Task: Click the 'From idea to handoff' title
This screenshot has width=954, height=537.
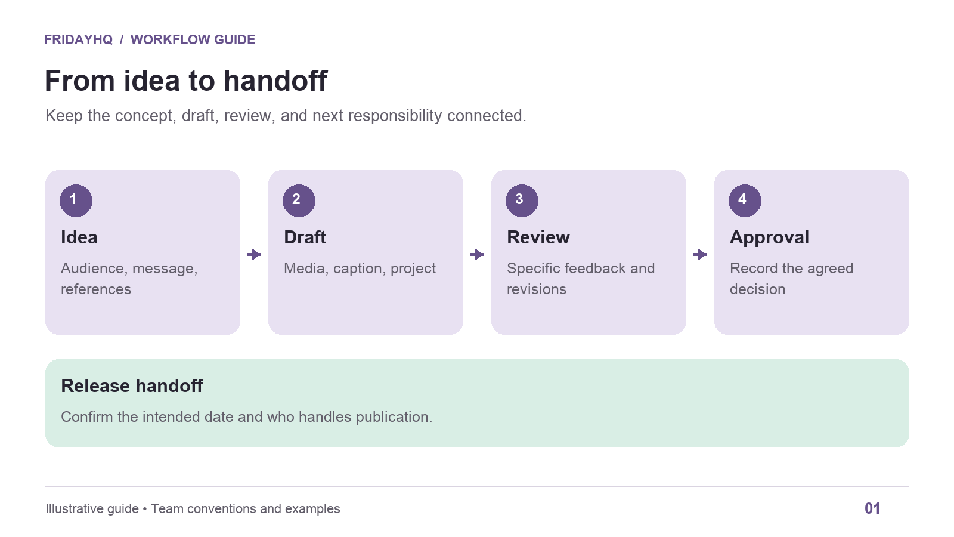Action: click(x=186, y=81)
